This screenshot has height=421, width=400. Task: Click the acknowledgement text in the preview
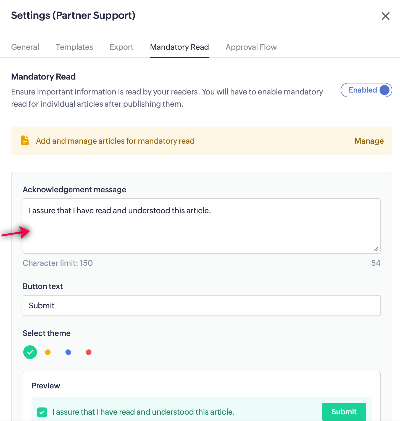click(144, 412)
